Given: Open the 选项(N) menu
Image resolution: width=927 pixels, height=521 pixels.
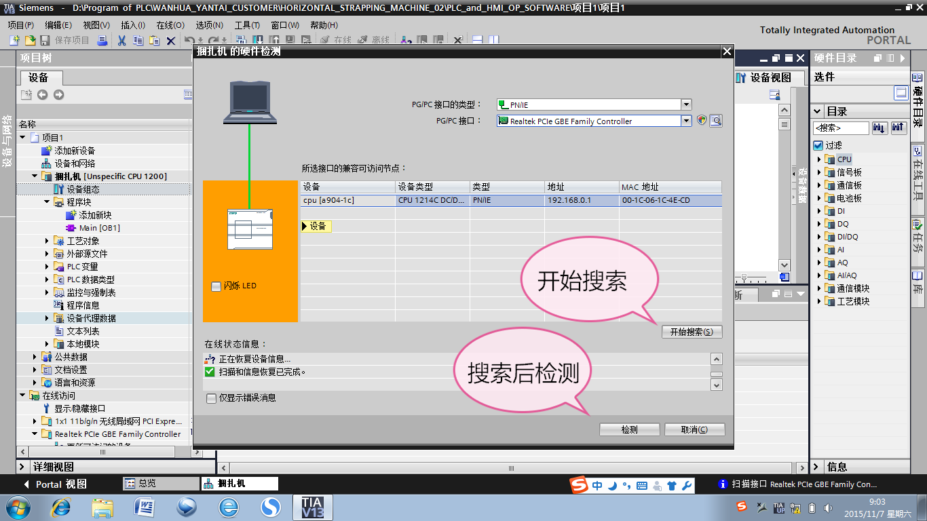Looking at the screenshot, I should (209, 25).
